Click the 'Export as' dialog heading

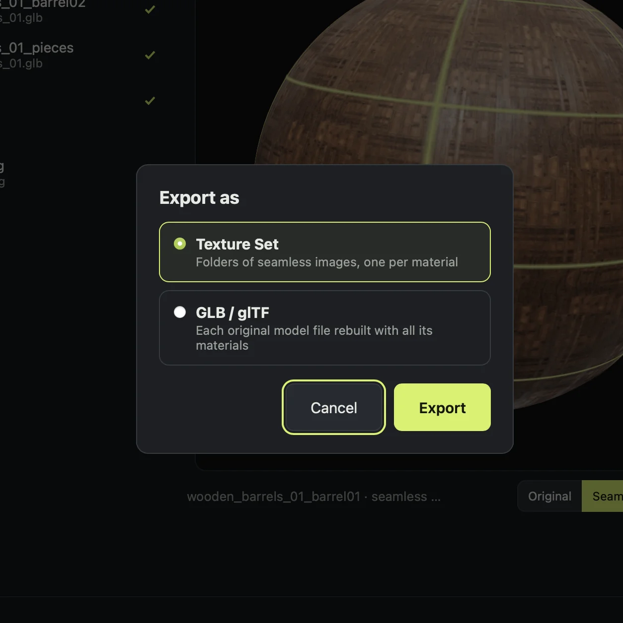199,197
